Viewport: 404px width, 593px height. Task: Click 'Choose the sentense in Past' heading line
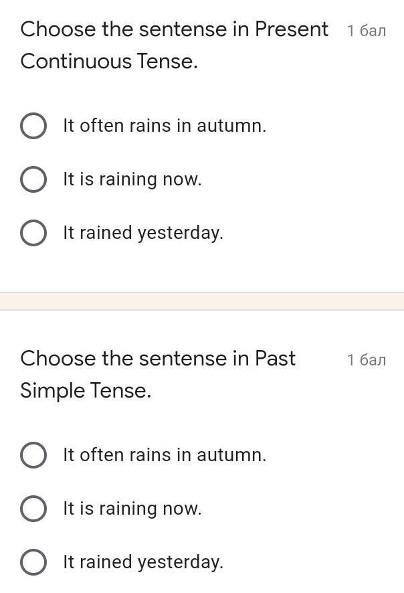(158, 359)
